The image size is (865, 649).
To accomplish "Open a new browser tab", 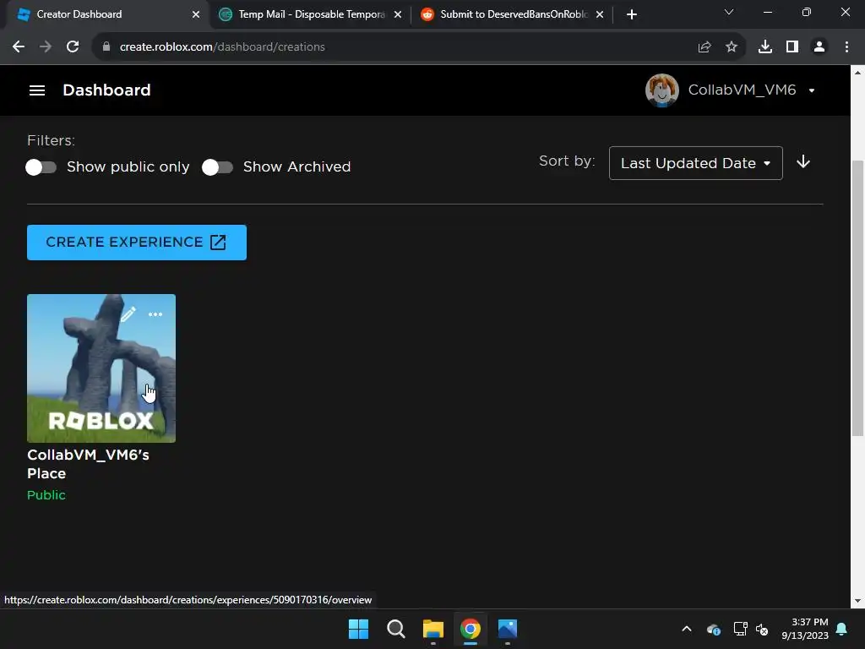I will [x=632, y=14].
